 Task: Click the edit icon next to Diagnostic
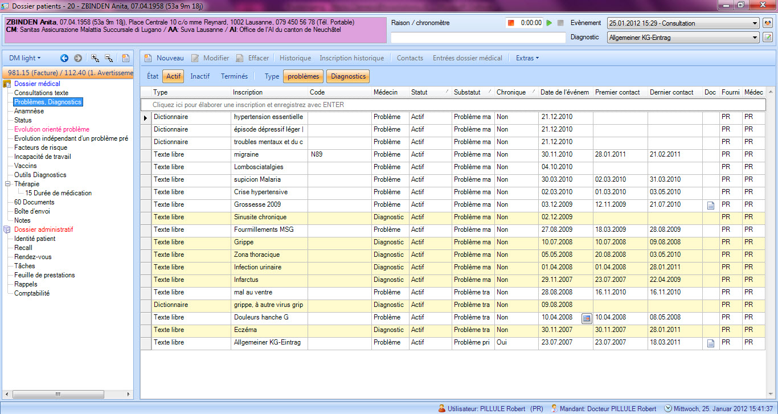point(768,38)
